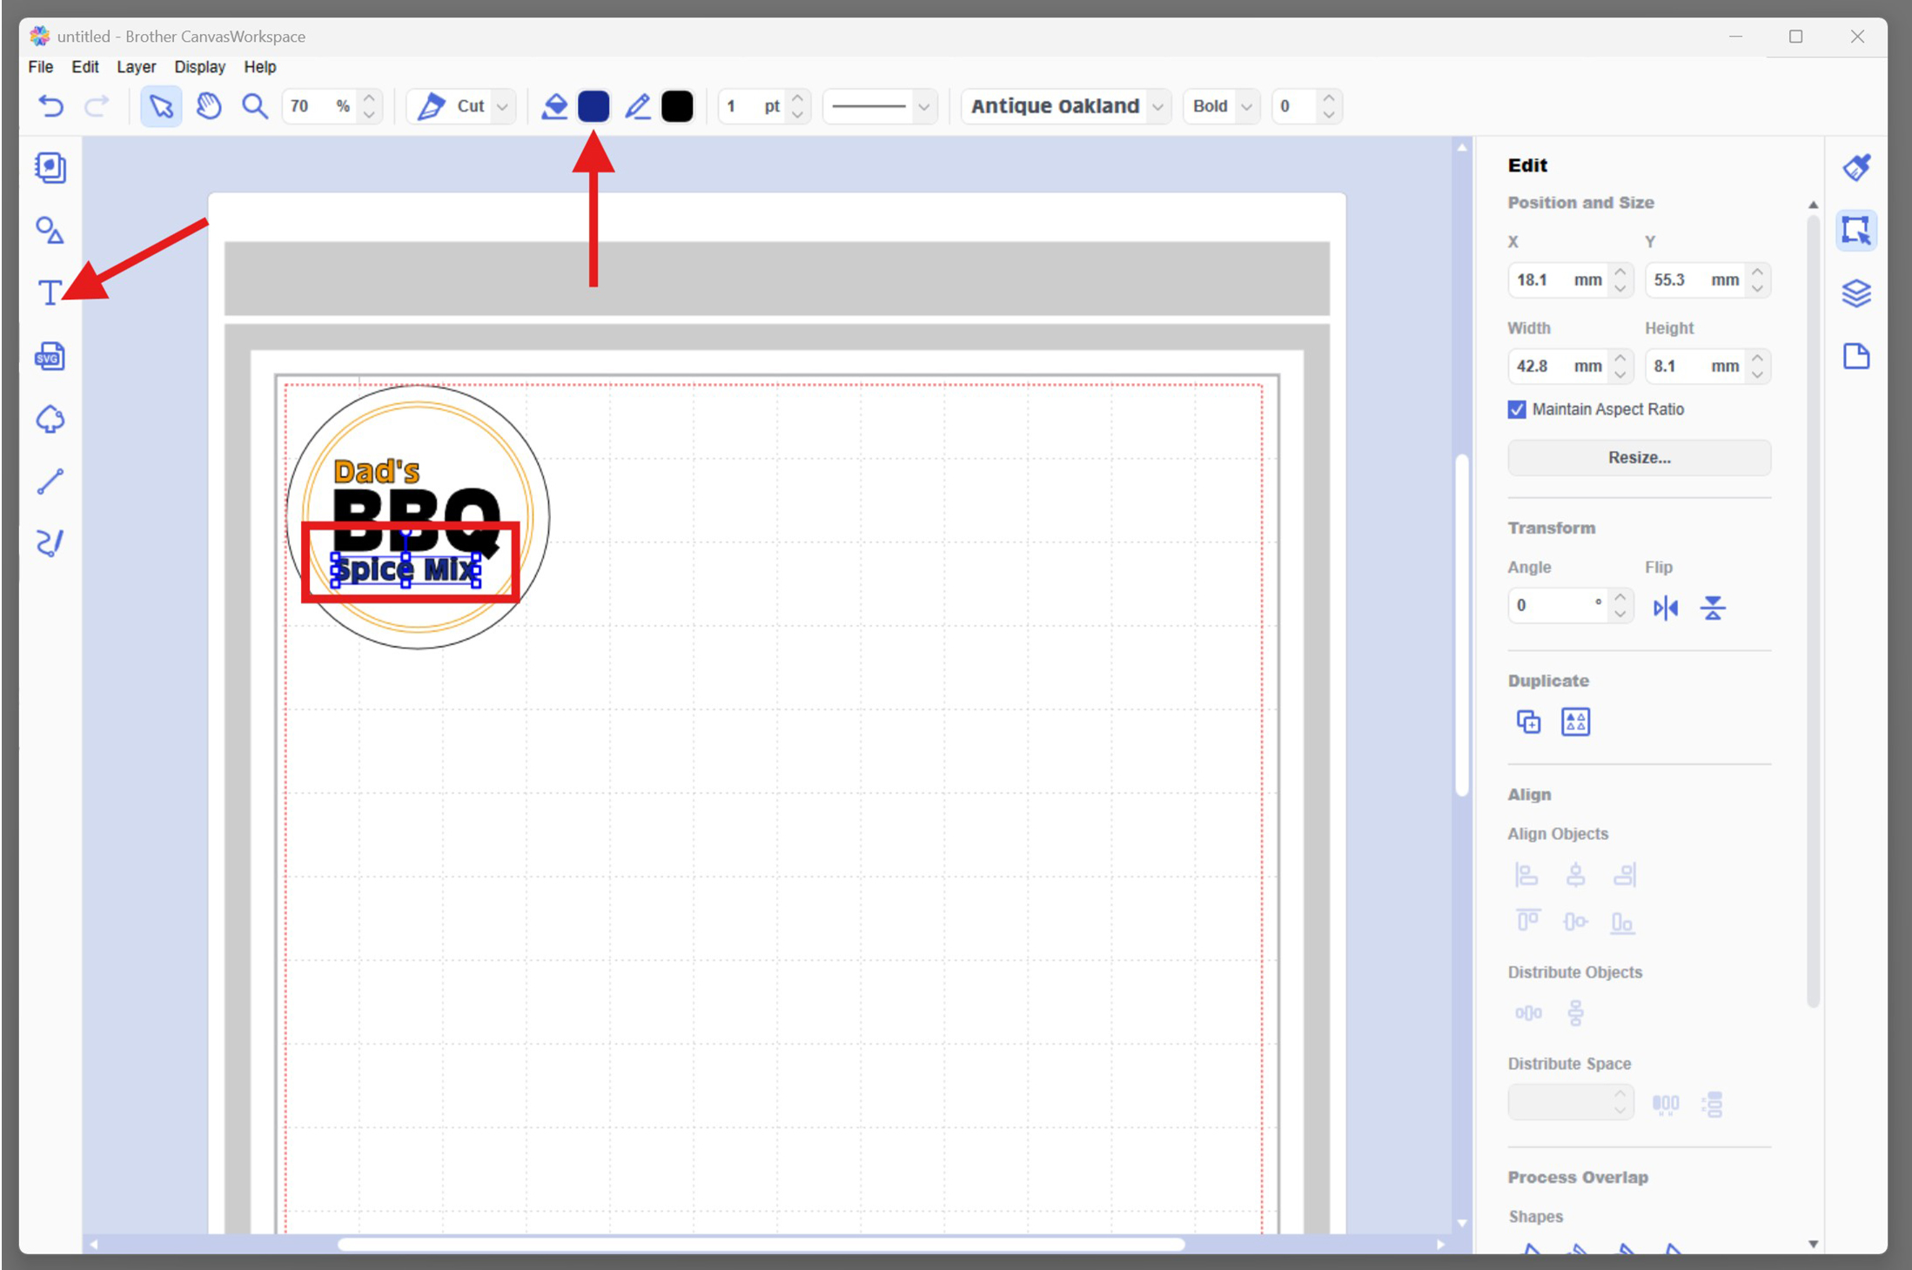The width and height of the screenshot is (1912, 1270).
Task: Open the Properties paint panel icon
Action: [1856, 167]
